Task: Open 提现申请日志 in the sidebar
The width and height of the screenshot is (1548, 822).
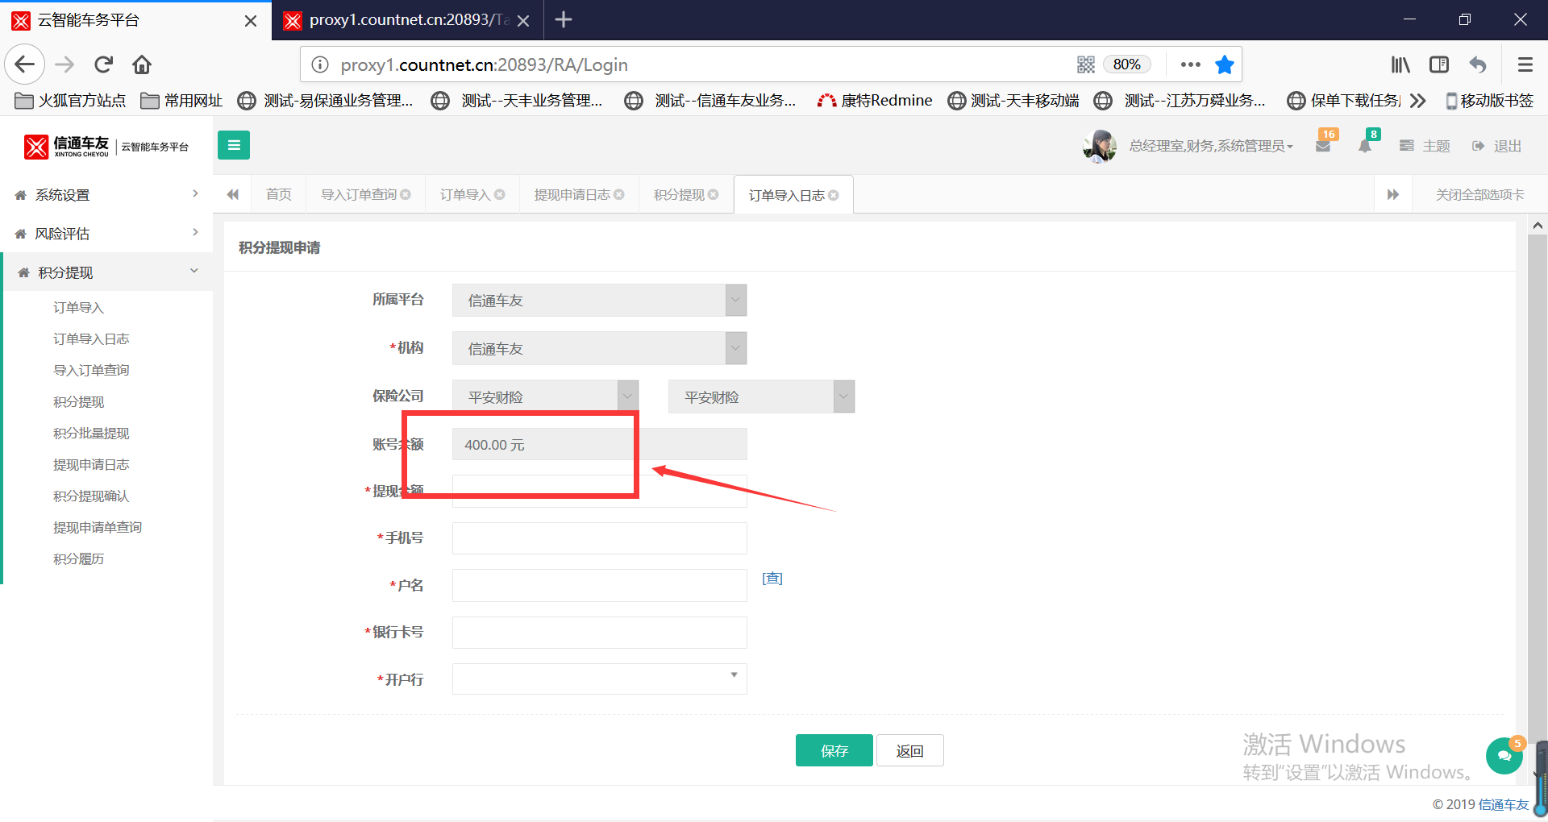Action: 91,465
